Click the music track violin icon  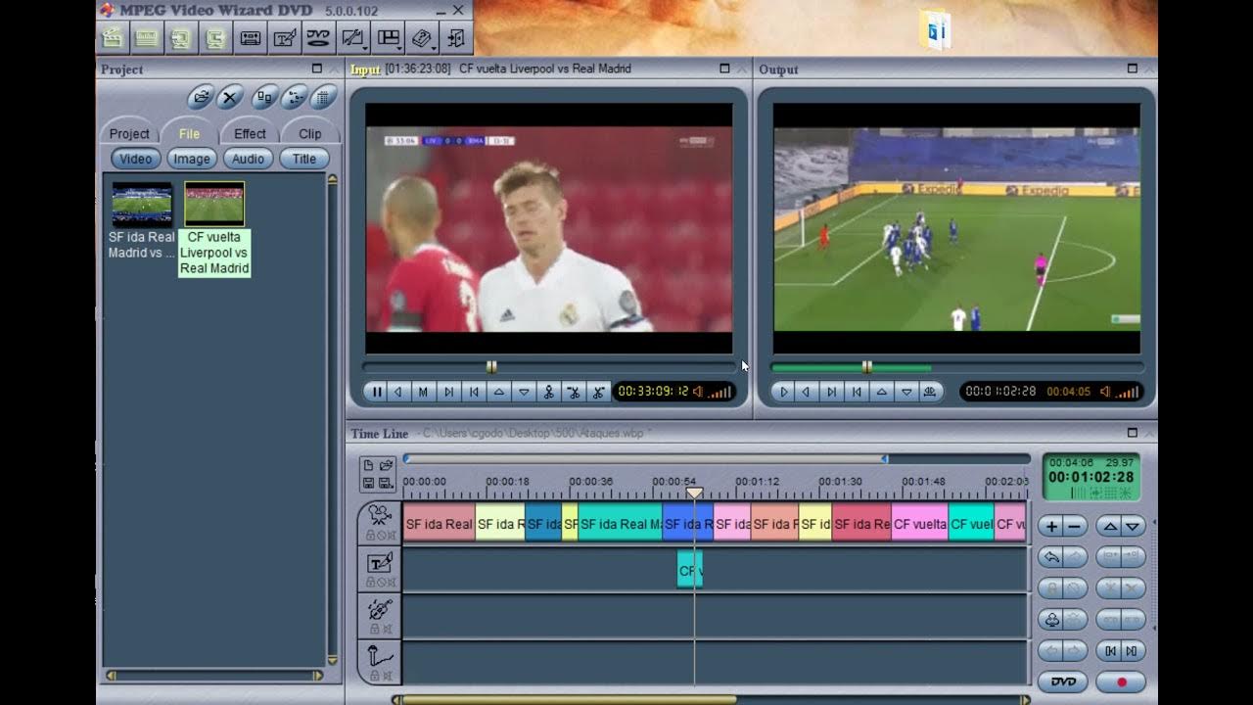380,609
